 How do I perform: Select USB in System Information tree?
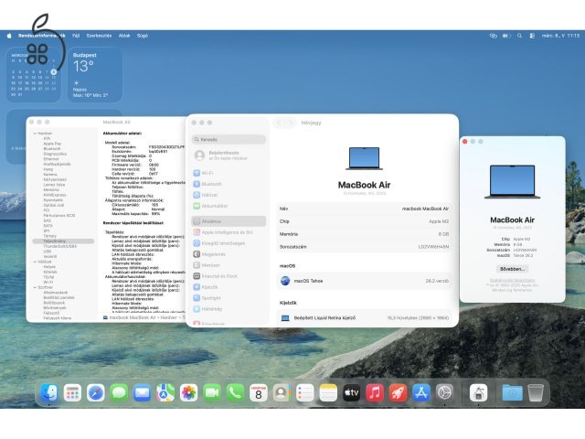(48, 252)
